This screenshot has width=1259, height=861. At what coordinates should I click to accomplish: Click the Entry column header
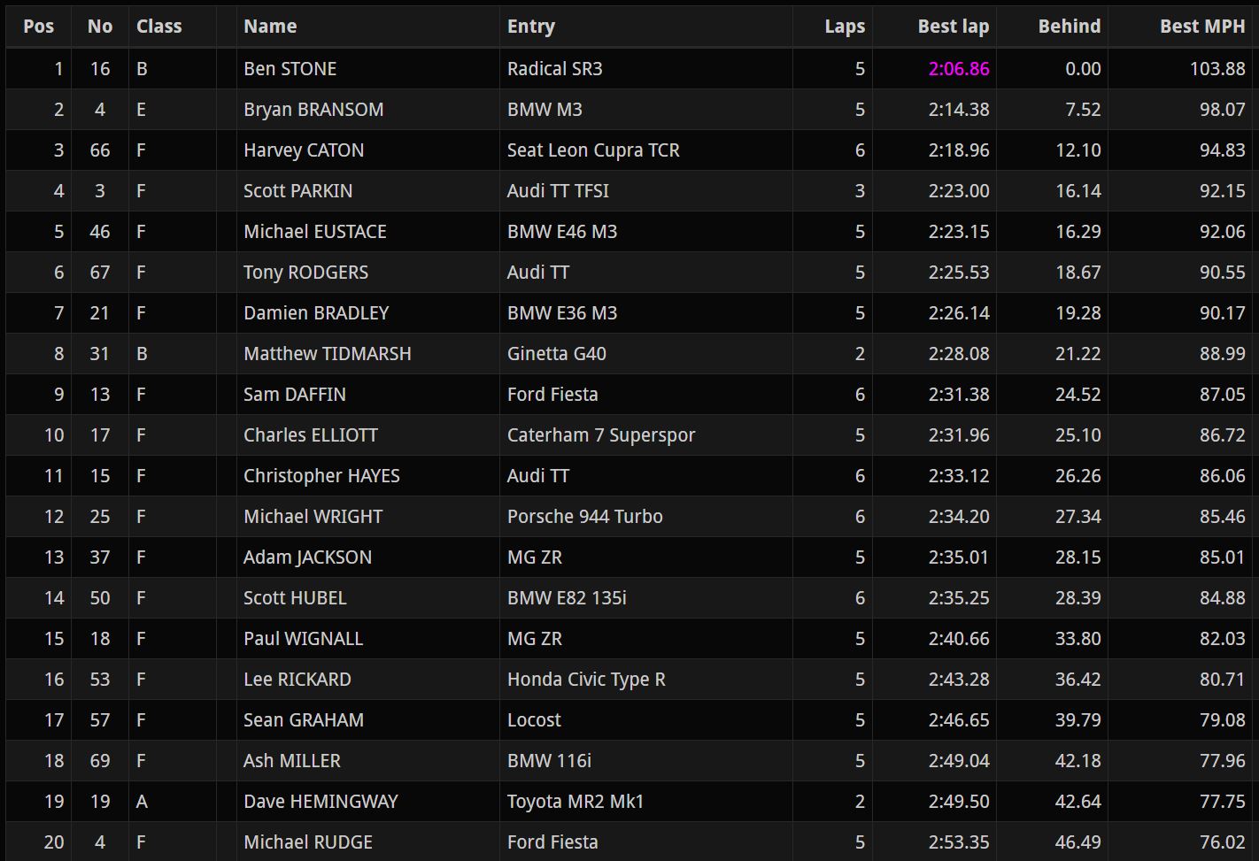(x=531, y=27)
